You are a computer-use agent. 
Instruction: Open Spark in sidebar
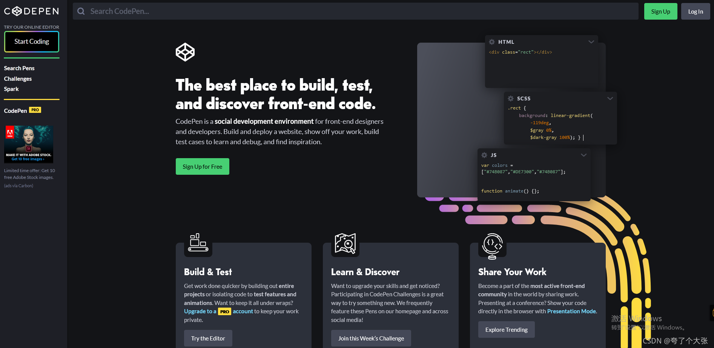tap(11, 89)
